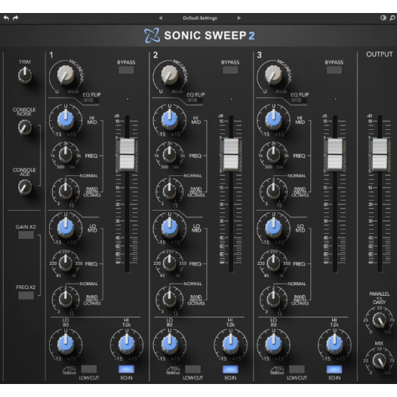Enable the FREQ X2 button
Image resolution: width=397 pixels, height=397 pixels.
(26, 295)
